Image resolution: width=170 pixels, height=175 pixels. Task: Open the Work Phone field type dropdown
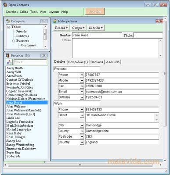[82, 110]
